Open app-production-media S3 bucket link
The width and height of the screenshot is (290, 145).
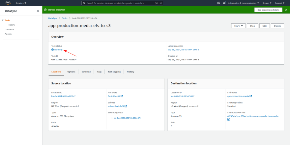[x=238, y=96]
